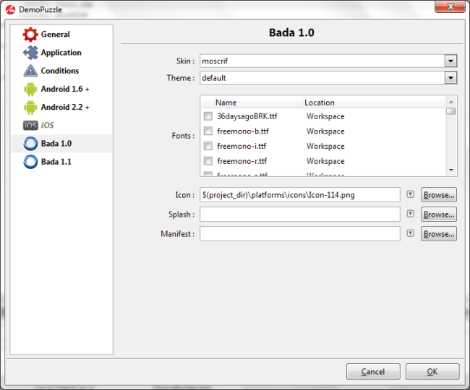Click the Icon path input field
470x390 pixels.
300,195
